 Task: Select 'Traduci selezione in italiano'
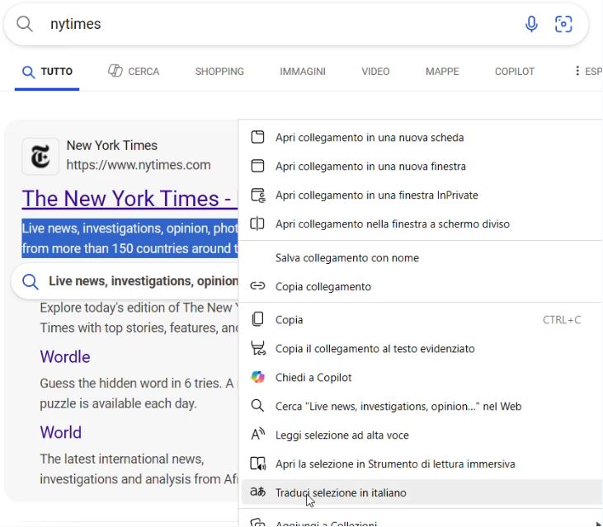422,492
